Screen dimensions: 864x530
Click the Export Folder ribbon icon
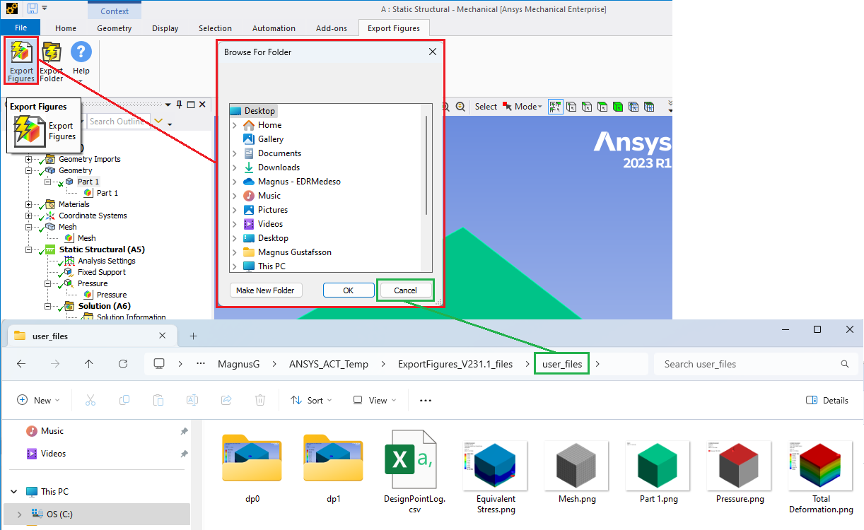tap(52, 61)
